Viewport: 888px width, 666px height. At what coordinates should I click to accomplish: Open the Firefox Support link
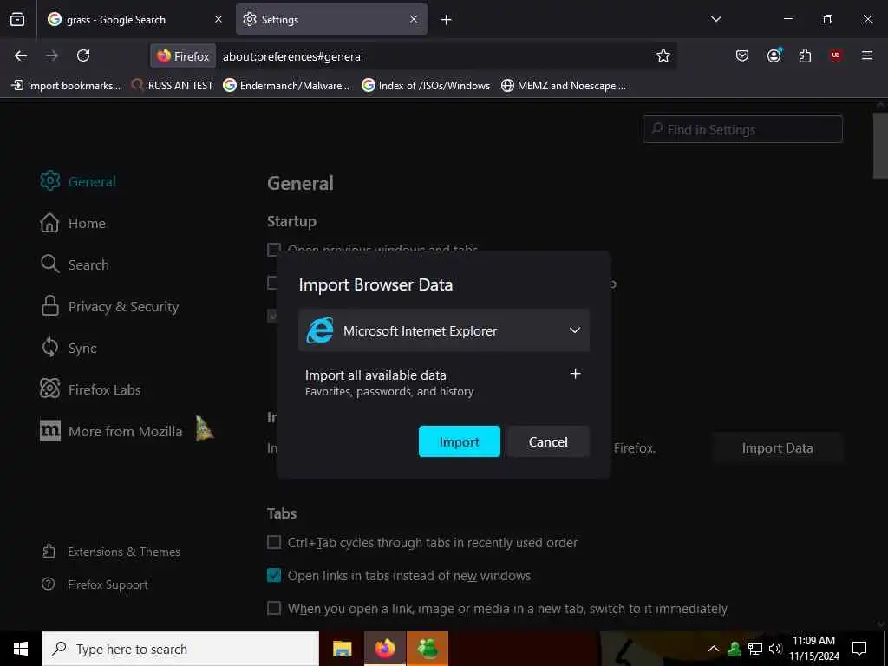pos(95,584)
